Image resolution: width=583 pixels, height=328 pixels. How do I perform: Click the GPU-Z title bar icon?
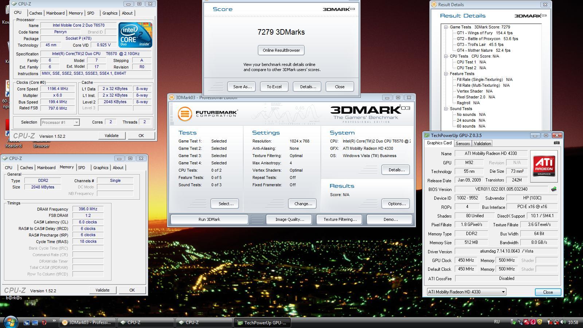427,135
